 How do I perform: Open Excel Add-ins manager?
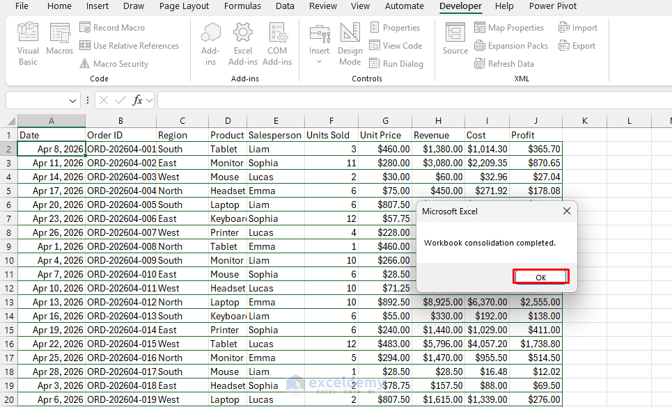coord(243,44)
